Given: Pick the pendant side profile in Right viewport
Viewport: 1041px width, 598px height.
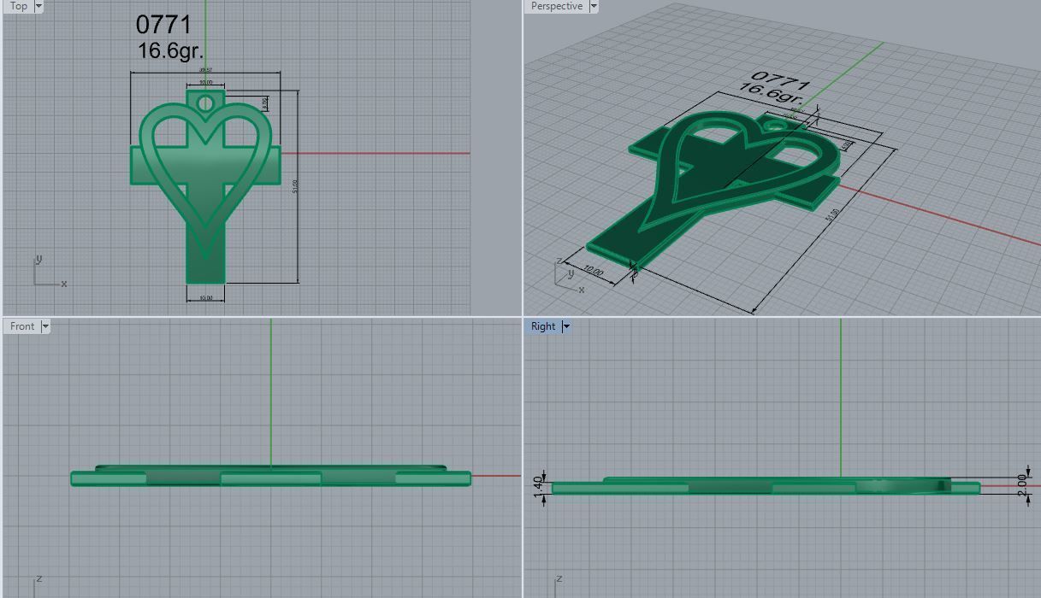Looking at the screenshot, I should pos(766,486).
